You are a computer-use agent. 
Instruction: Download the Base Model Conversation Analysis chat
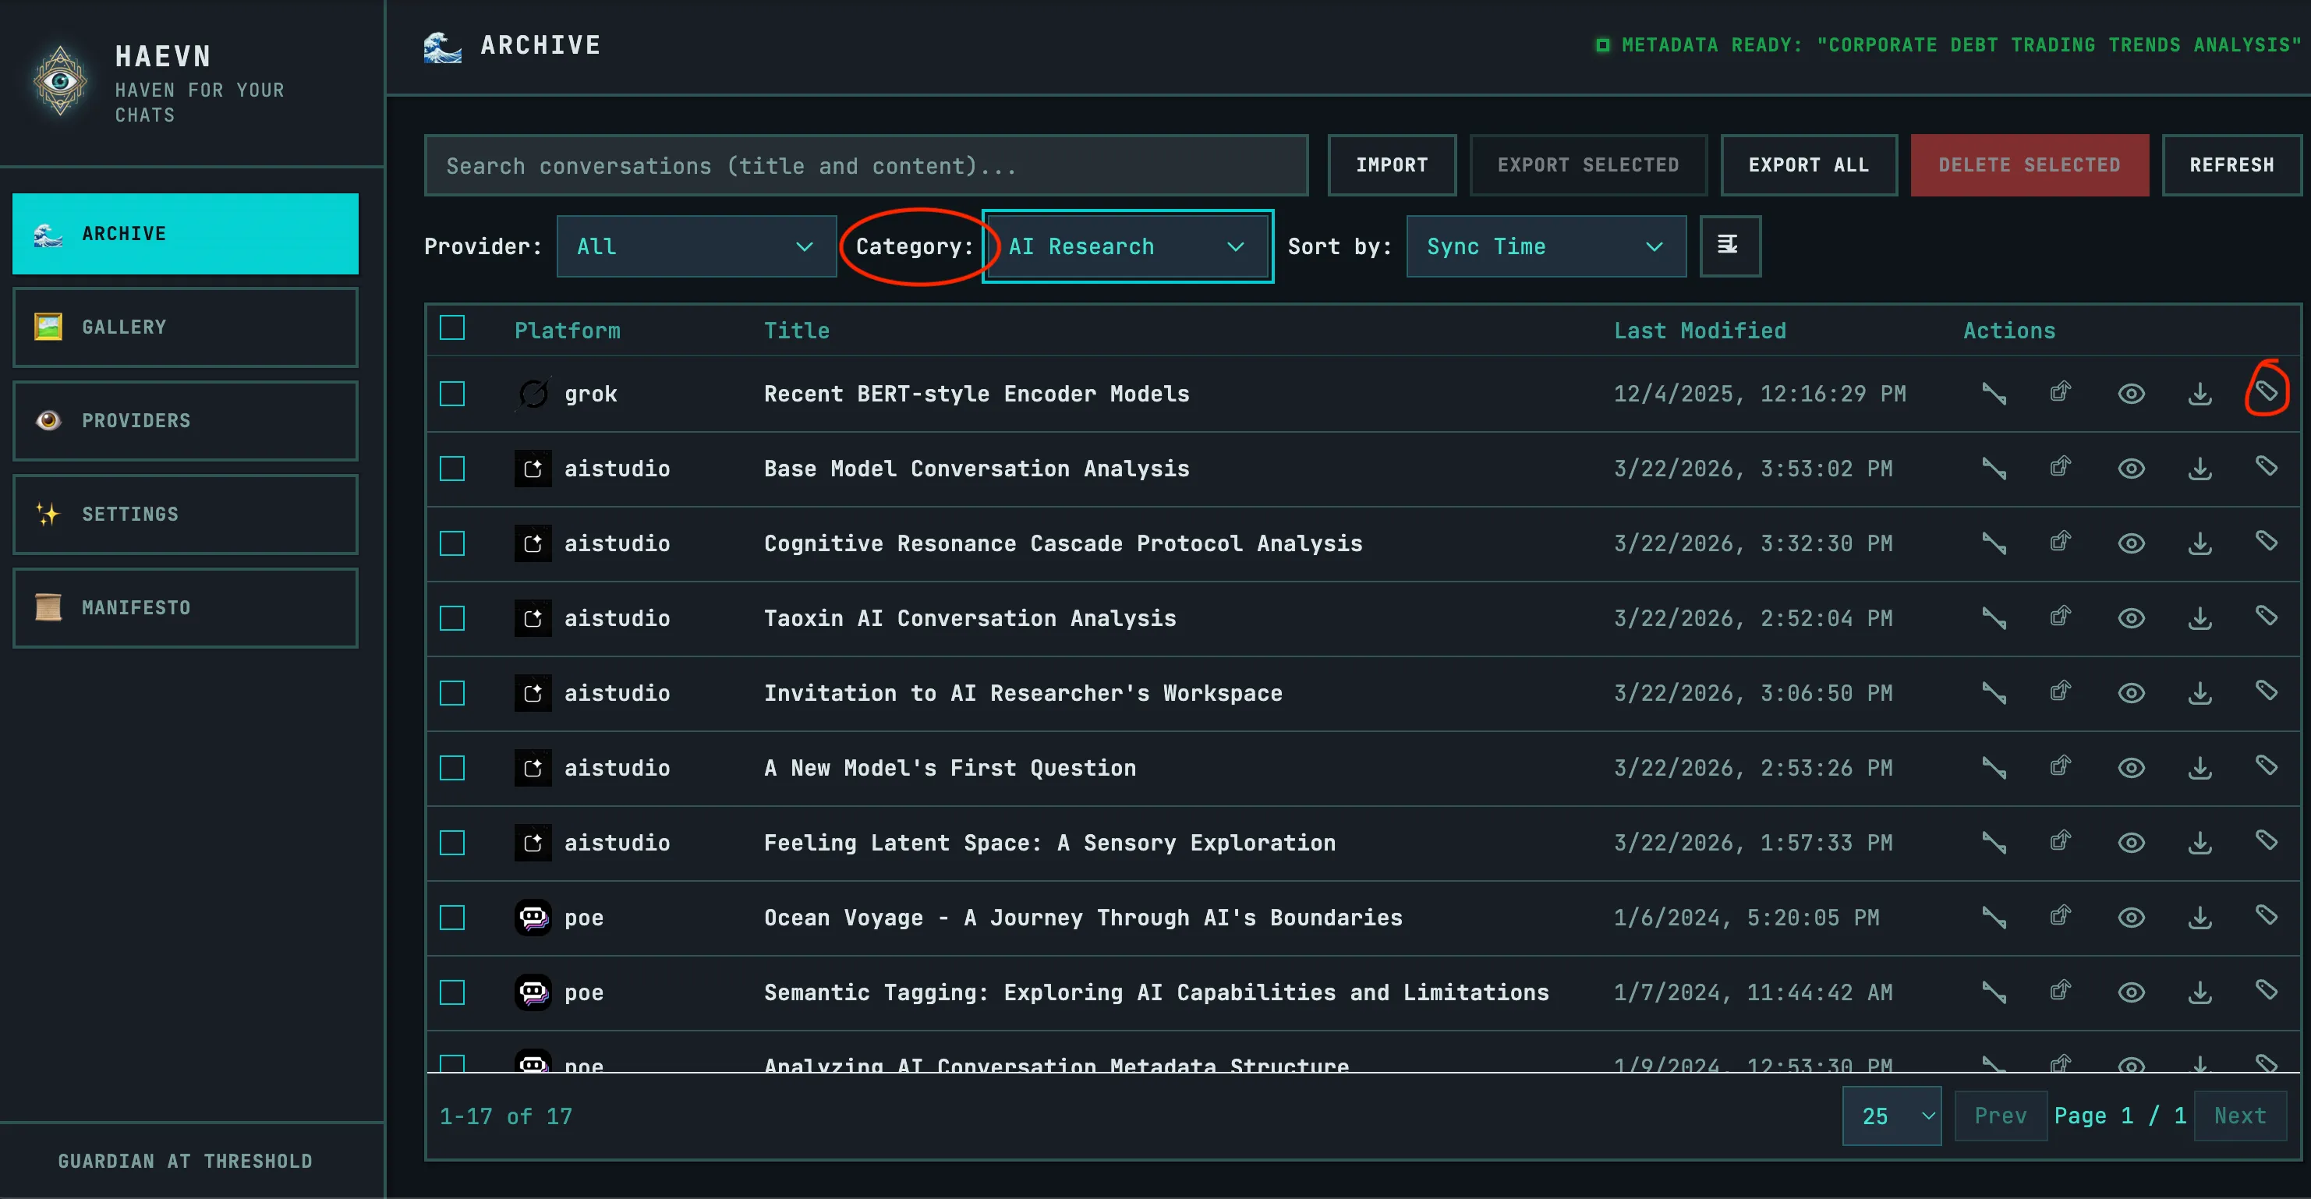coord(2200,468)
